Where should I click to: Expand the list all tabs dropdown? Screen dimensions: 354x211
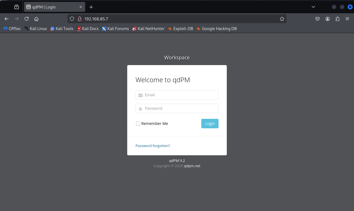pos(313,7)
